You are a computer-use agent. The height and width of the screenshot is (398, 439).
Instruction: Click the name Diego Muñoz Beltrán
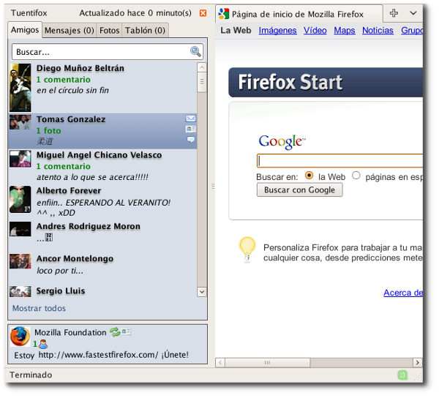click(x=80, y=68)
